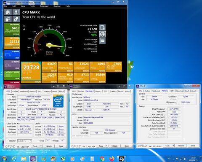
Task: Open the View menu in PerformanceTest
Action: [x=23, y=6]
